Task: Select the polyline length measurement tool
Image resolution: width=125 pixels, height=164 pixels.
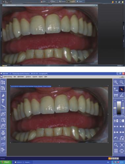Action: pos(116,89)
